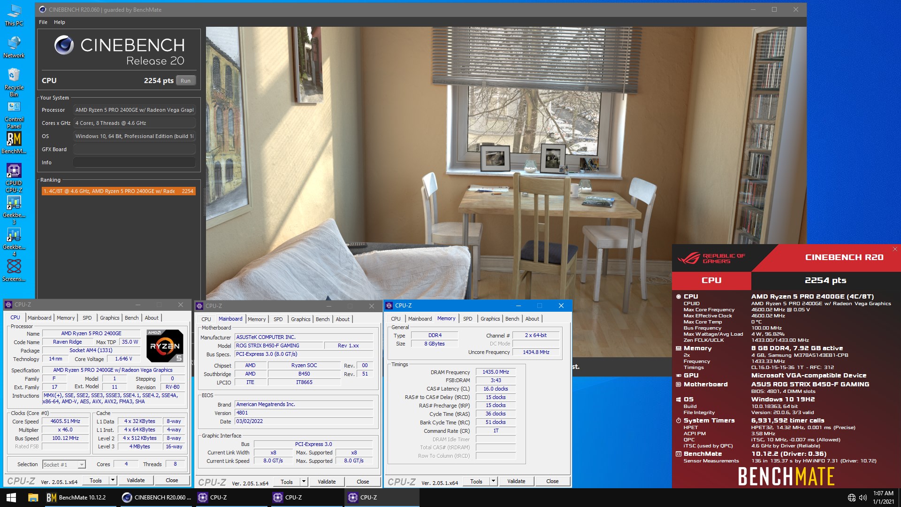Open Cinebench Help menu
The width and height of the screenshot is (901, 507).
click(60, 22)
